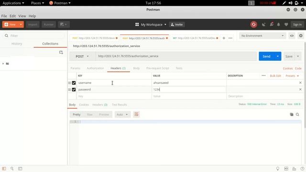Screen dimensions: 306x172
Task: Click the Bulk Edit link
Action: click(x=275, y=75)
